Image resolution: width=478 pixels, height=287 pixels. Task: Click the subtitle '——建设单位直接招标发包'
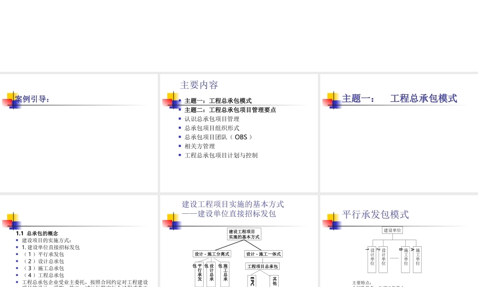[229, 214]
